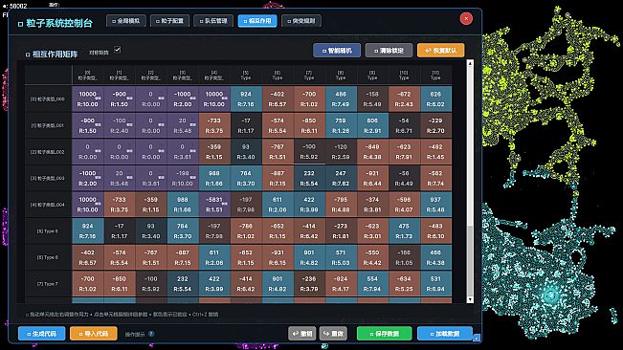Click the matrix scrollbar down arrow
Viewport: 623px width, 350px height.
470,299
